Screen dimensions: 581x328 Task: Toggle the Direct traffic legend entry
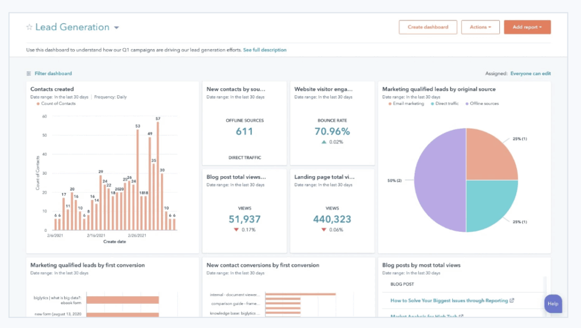[445, 104]
